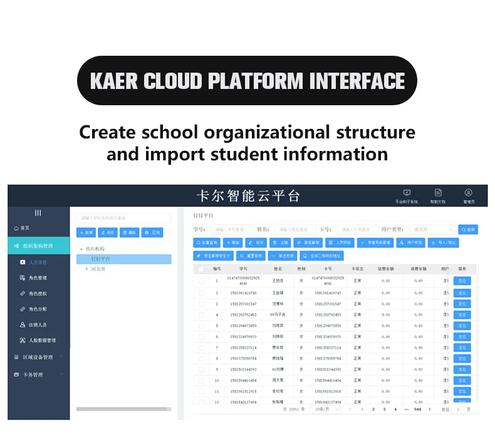Click the previous page arrow

[350, 410]
